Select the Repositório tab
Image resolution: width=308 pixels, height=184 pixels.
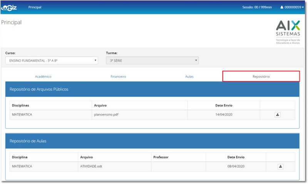[x=261, y=76]
